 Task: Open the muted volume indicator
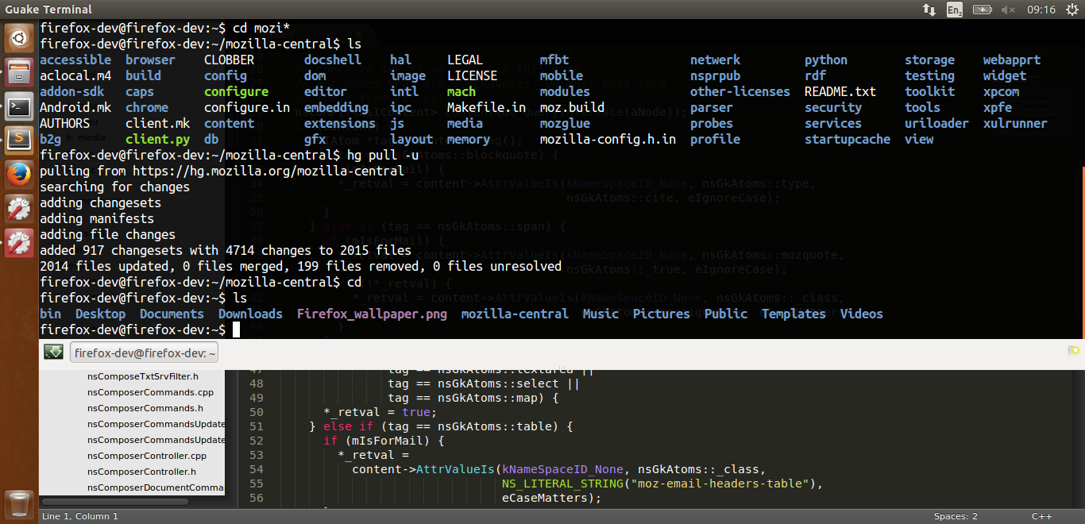pos(1009,10)
